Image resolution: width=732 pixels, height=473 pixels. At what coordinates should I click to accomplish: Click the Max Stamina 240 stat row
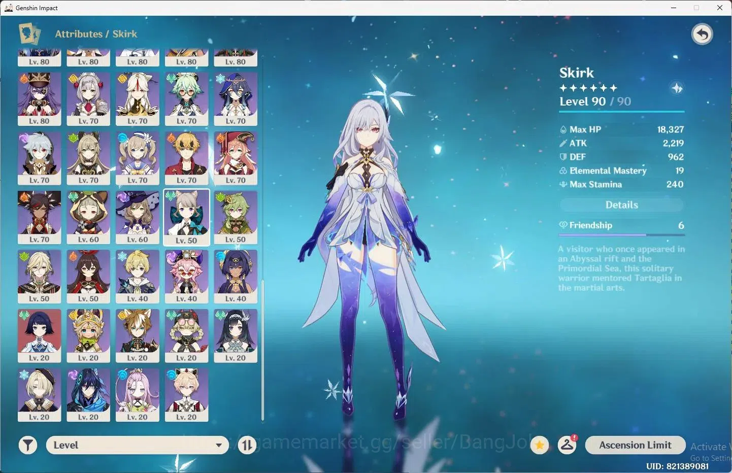coord(622,184)
